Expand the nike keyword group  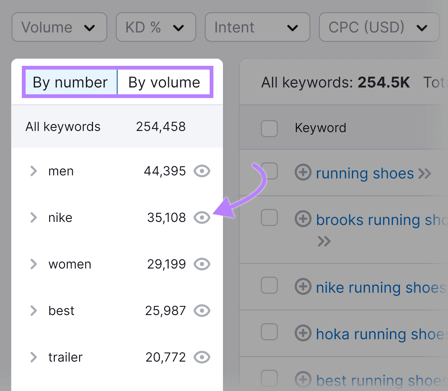point(33,218)
